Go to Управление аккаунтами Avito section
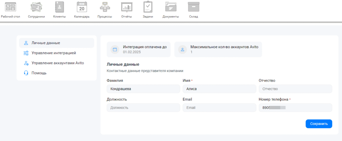Image resolution: width=342 pixels, height=141 pixels. 58,63
